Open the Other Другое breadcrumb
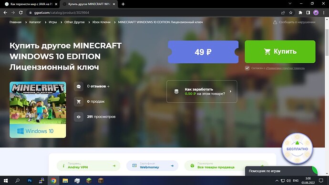Image resolution: width=329 pixels, height=185 pixels. [x=74, y=22]
